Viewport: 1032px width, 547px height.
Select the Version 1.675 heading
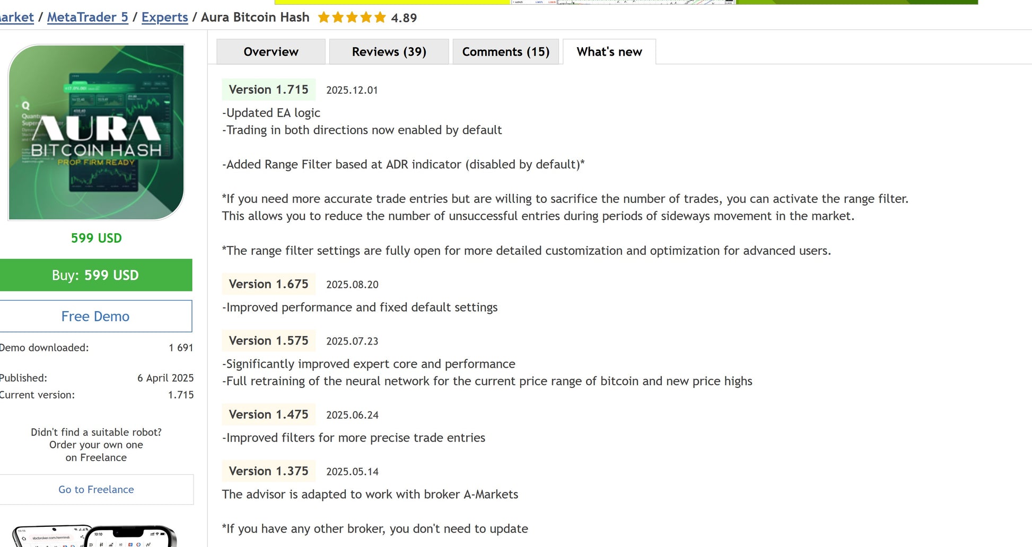coord(268,284)
